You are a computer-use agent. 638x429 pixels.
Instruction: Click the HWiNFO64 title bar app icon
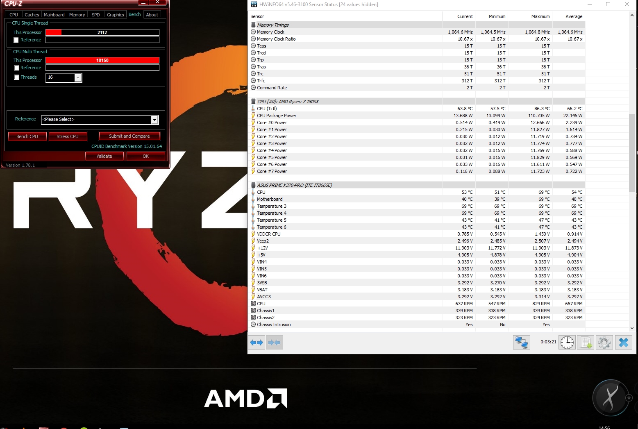(254, 5)
